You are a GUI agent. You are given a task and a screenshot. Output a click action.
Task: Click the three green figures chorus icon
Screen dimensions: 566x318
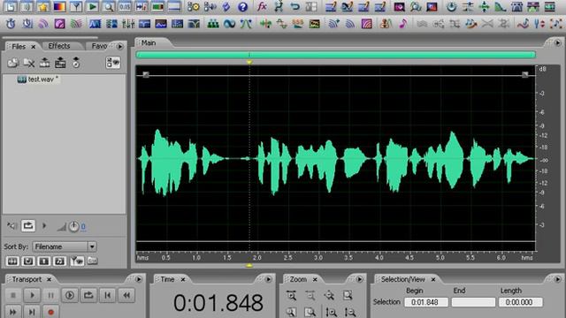pyautogui.click(x=213, y=24)
